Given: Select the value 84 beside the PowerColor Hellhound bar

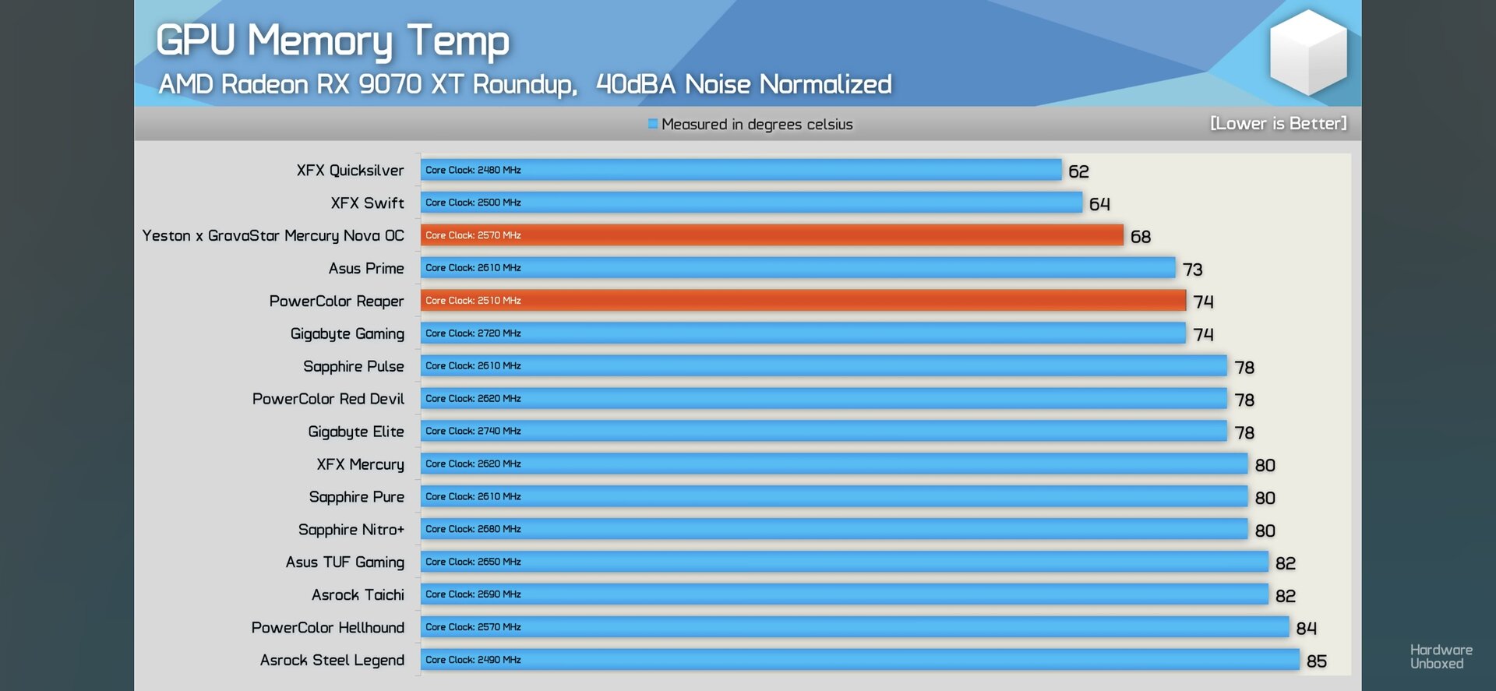Looking at the screenshot, I should click(x=1307, y=629).
